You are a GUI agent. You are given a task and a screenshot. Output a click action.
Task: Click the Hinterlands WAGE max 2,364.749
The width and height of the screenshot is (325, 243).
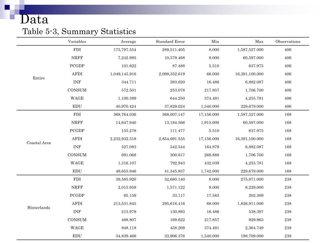point(254,228)
